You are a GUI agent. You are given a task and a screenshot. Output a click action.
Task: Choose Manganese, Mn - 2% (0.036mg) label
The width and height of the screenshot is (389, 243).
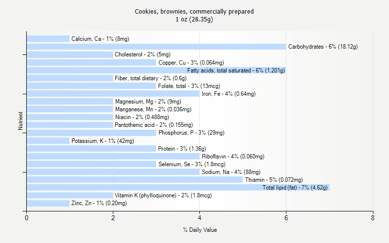(153, 109)
